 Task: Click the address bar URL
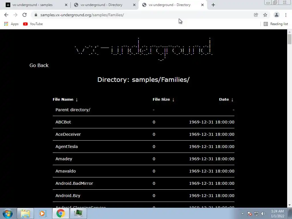point(82,15)
